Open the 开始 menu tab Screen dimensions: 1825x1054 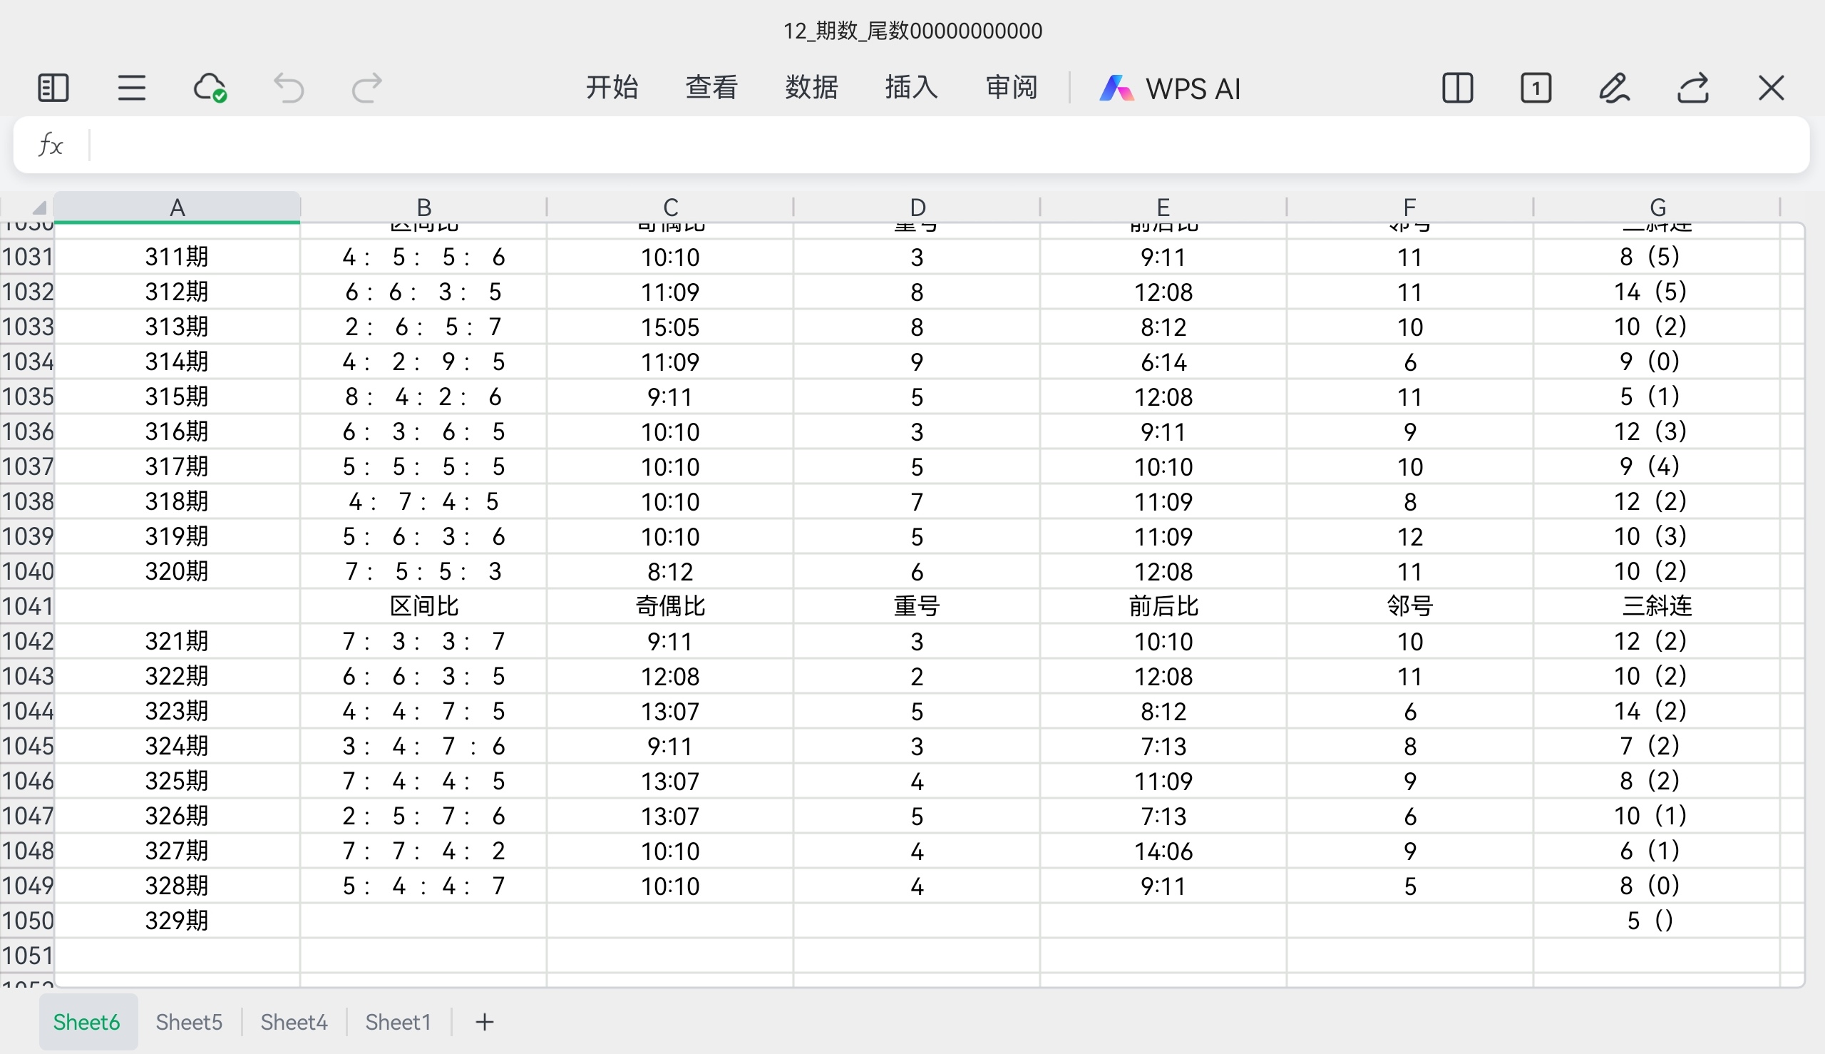(x=612, y=88)
